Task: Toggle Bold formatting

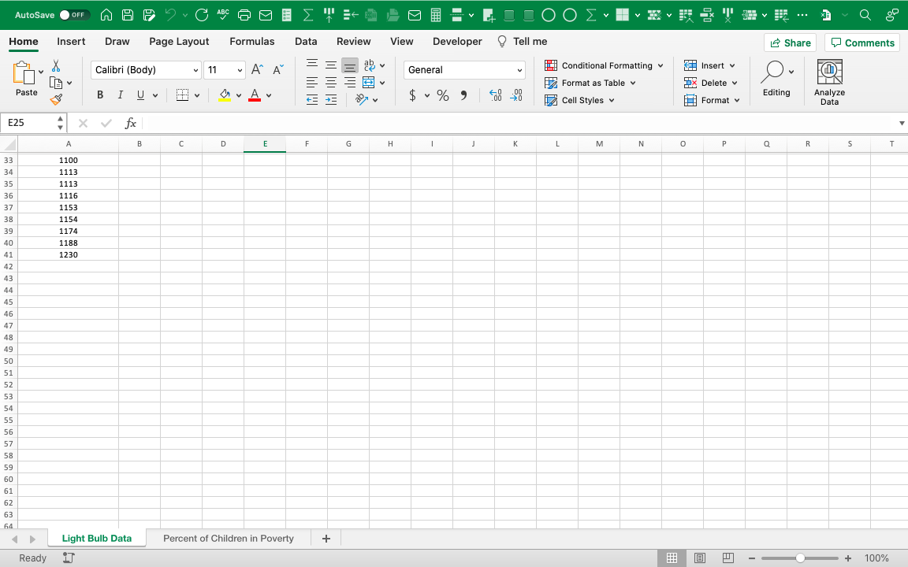Action: tap(100, 95)
